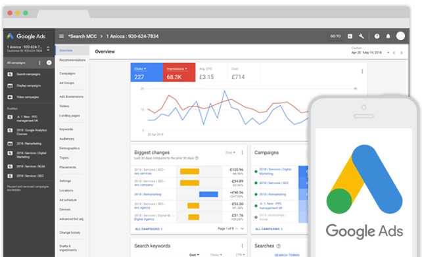Open Keywords in the page menu
Image resolution: width=422 pixels, height=257 pixels.
[x=66, y=129]
